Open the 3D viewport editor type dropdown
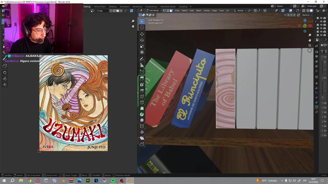This screenshot has width=328, height=184. (142, 10)
